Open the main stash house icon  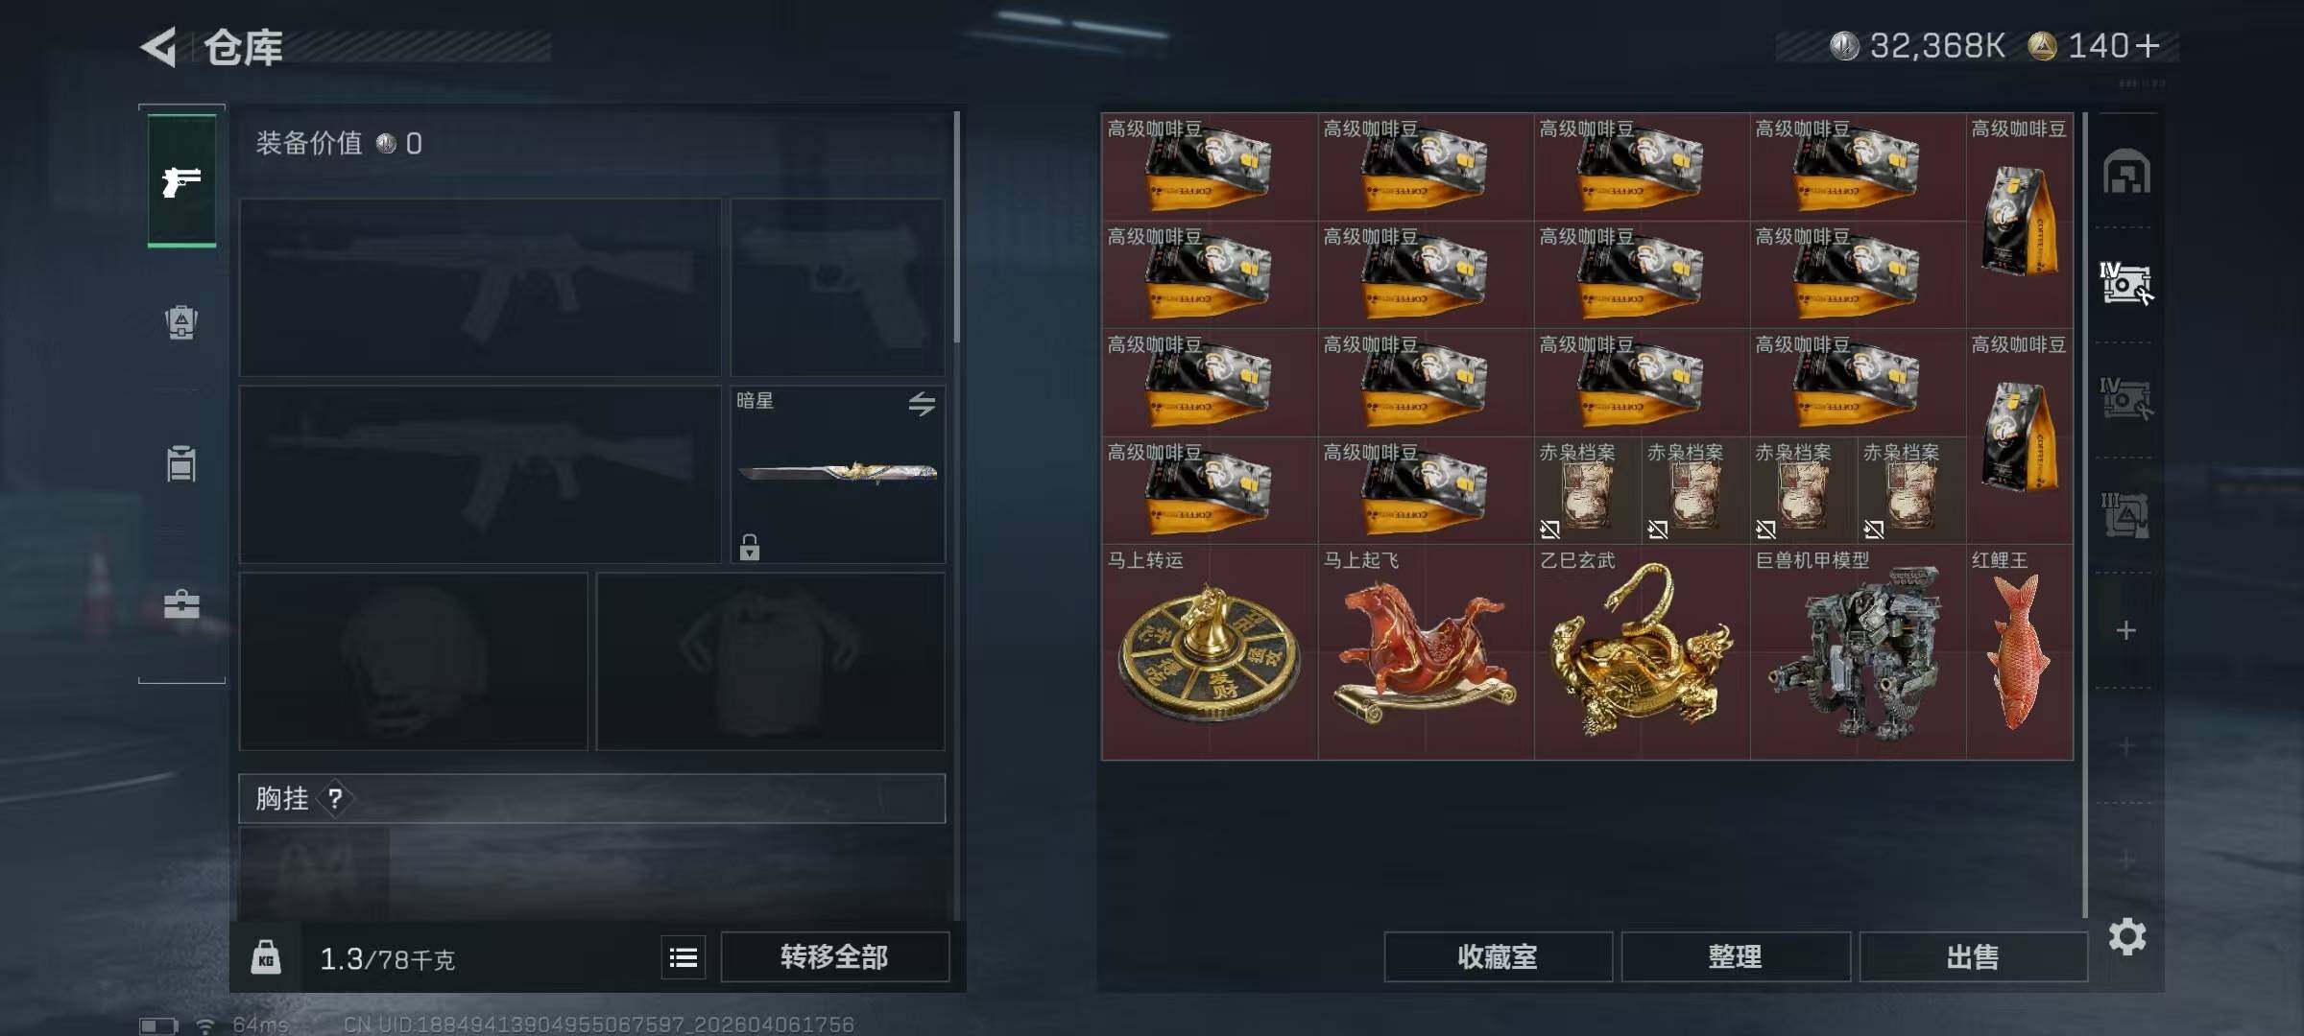coord(2126,171)
